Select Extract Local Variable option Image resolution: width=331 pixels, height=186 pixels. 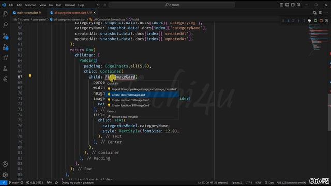pyautogui.click(x=142, y=117)
